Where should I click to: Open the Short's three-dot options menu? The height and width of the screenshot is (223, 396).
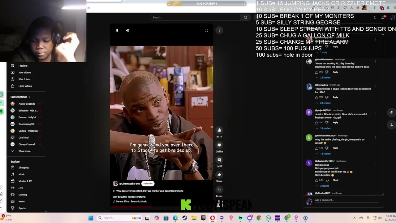[219, 30]
